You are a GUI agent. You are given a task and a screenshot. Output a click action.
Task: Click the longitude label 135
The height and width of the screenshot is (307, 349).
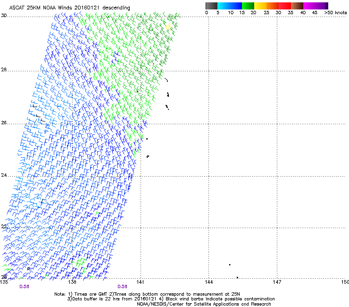point(4,282)
